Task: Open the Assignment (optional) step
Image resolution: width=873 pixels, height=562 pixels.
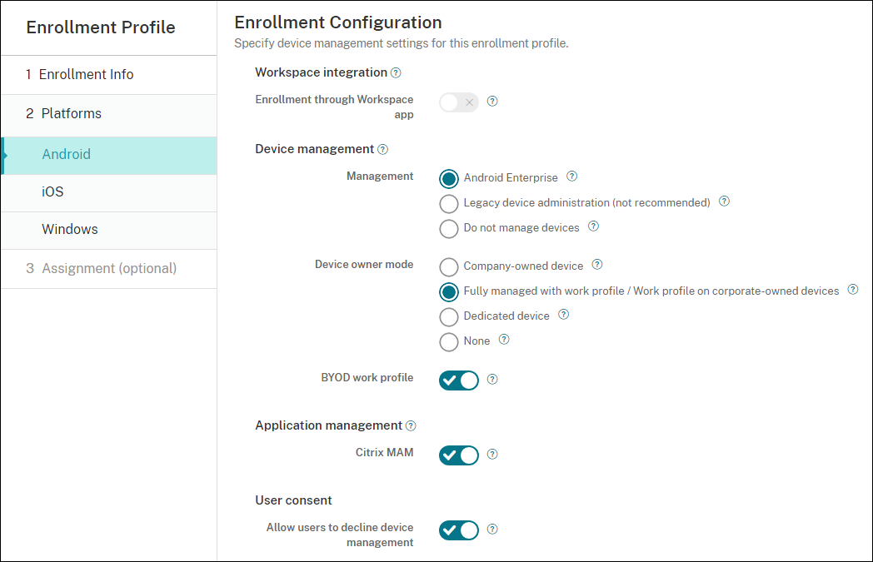Action: (109, 269)
